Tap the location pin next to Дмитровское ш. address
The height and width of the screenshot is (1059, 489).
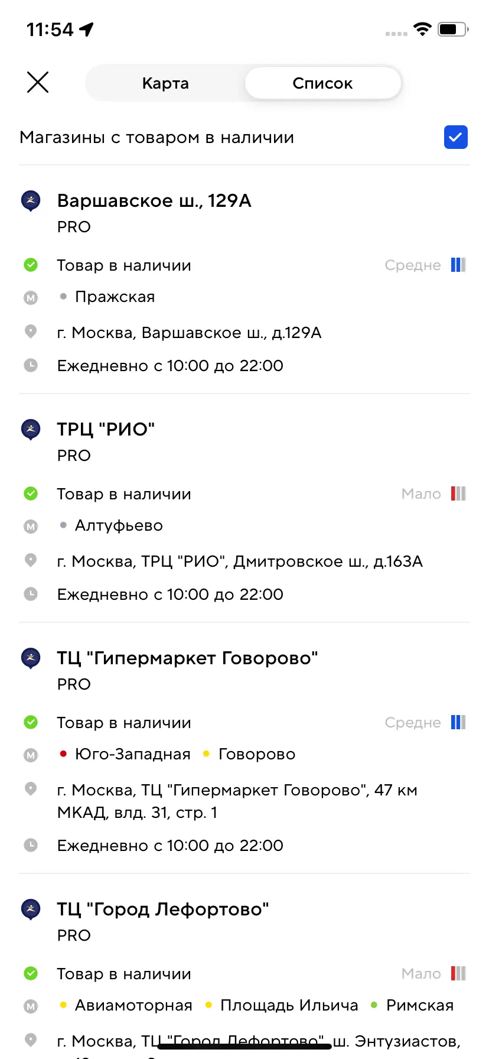point(31,560)
